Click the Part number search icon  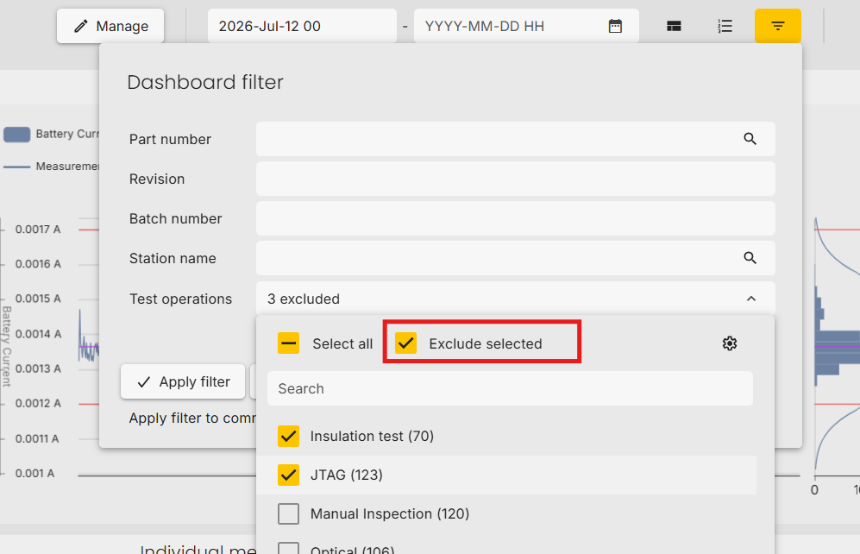point(750,139)
